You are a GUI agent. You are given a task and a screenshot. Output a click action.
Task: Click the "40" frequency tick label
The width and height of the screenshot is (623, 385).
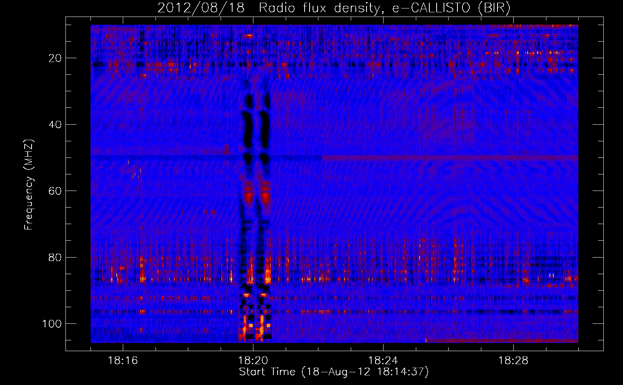tap(55, 125)
